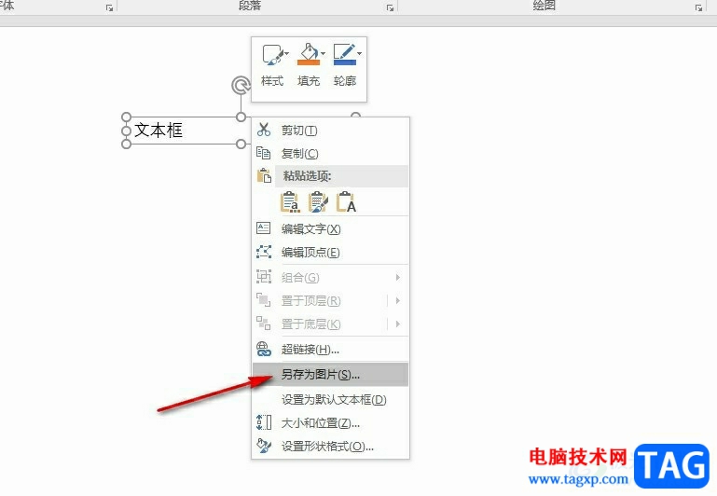Open the Drawing (绘图) dialog launcher

pyautogui.click(x=698, y=7)
